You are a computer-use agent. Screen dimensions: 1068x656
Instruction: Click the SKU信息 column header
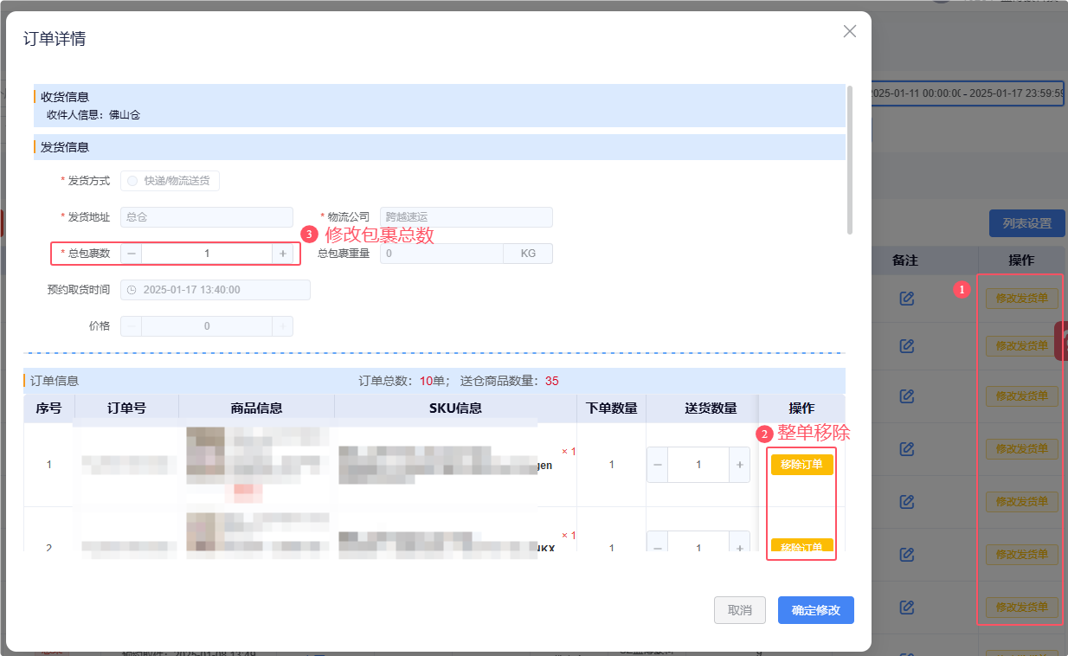pyautogui.click(x=455, y=408)
